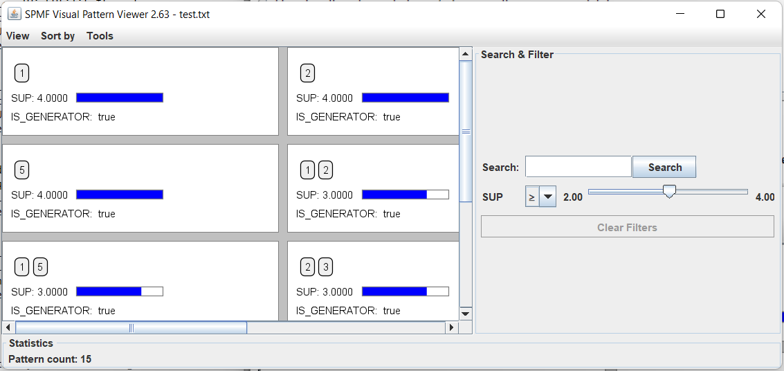Click the horizontal scrollbar right arrow
The width and height of the screenshot is (784, 371).
(452, 327)
